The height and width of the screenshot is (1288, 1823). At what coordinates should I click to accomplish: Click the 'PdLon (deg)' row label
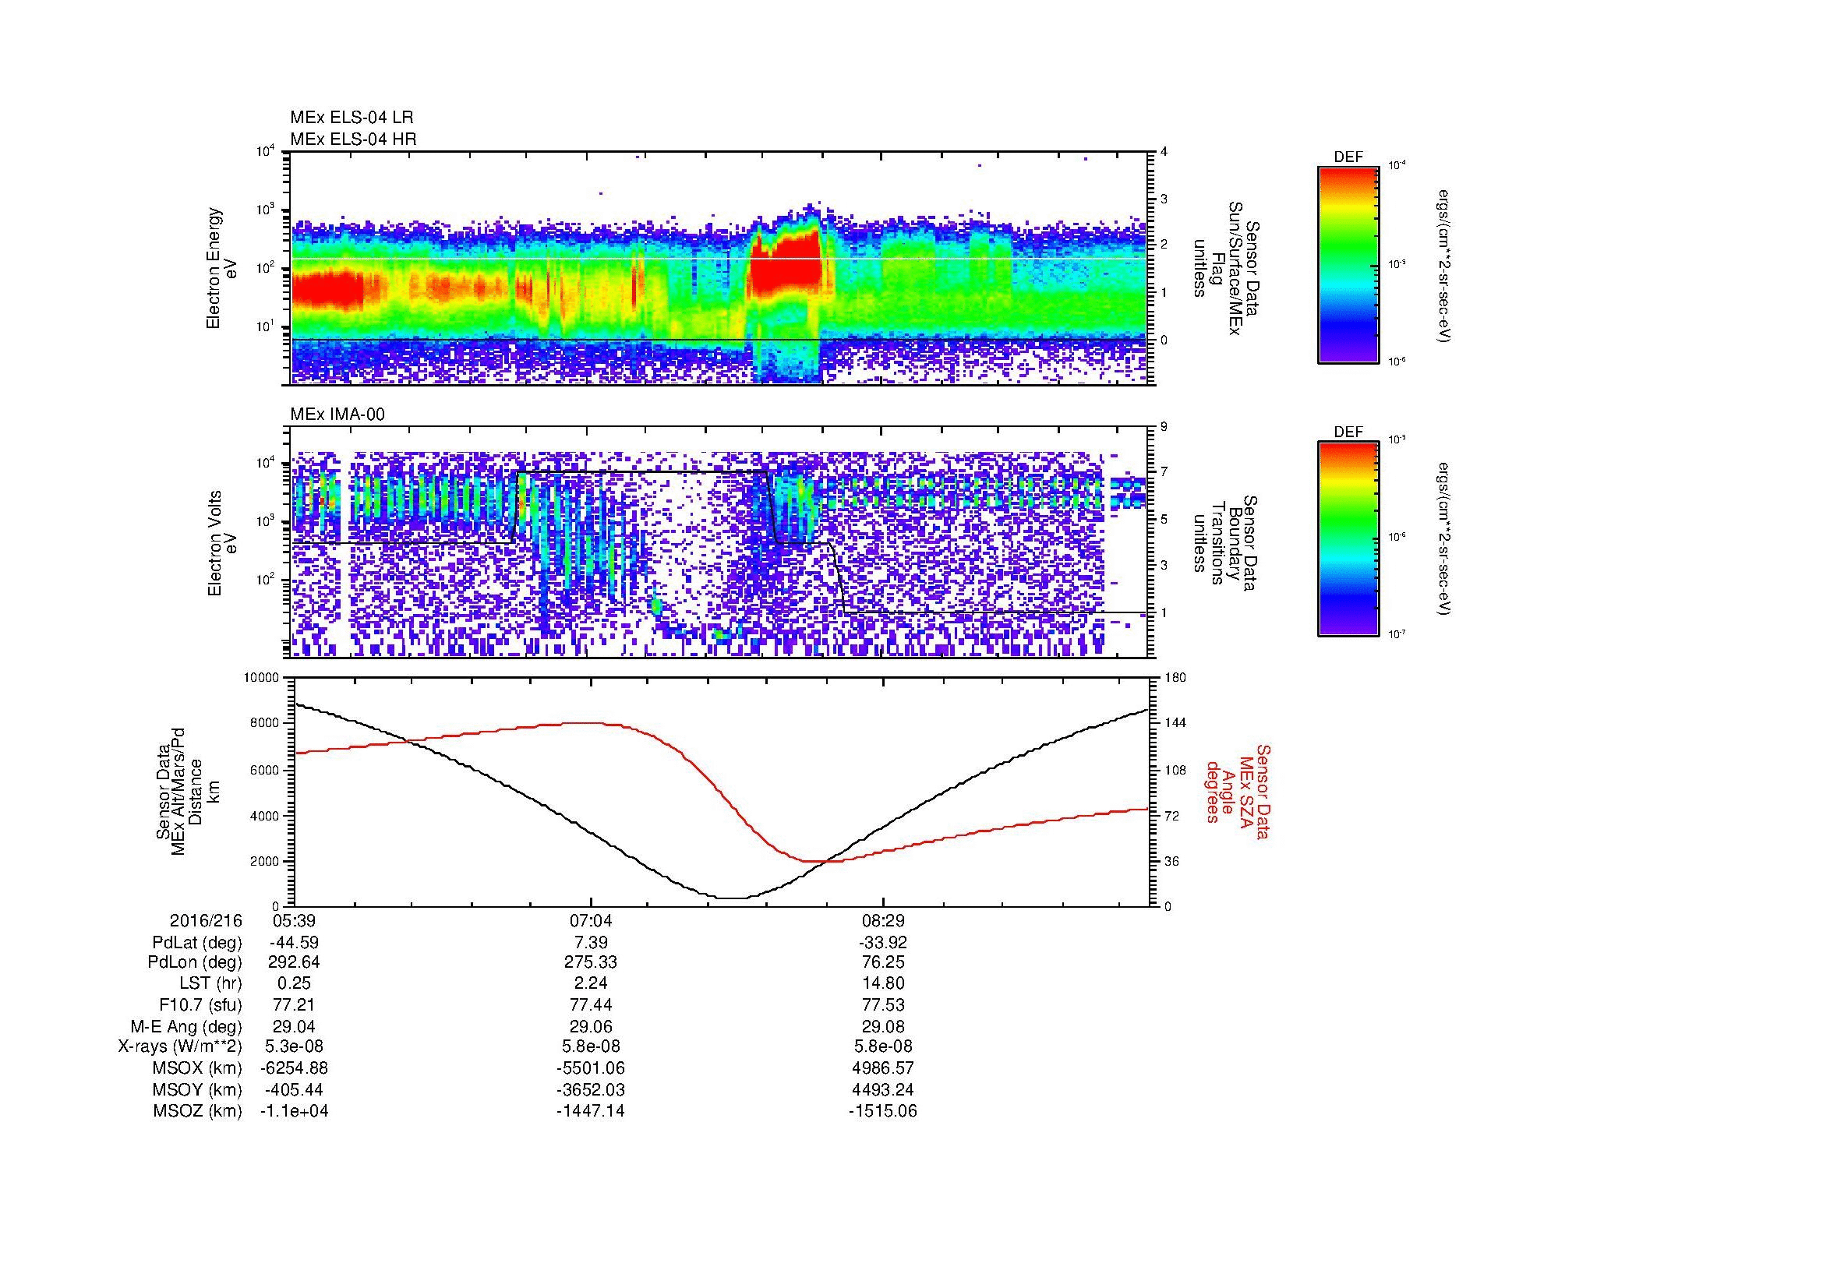tap(195, 962)
